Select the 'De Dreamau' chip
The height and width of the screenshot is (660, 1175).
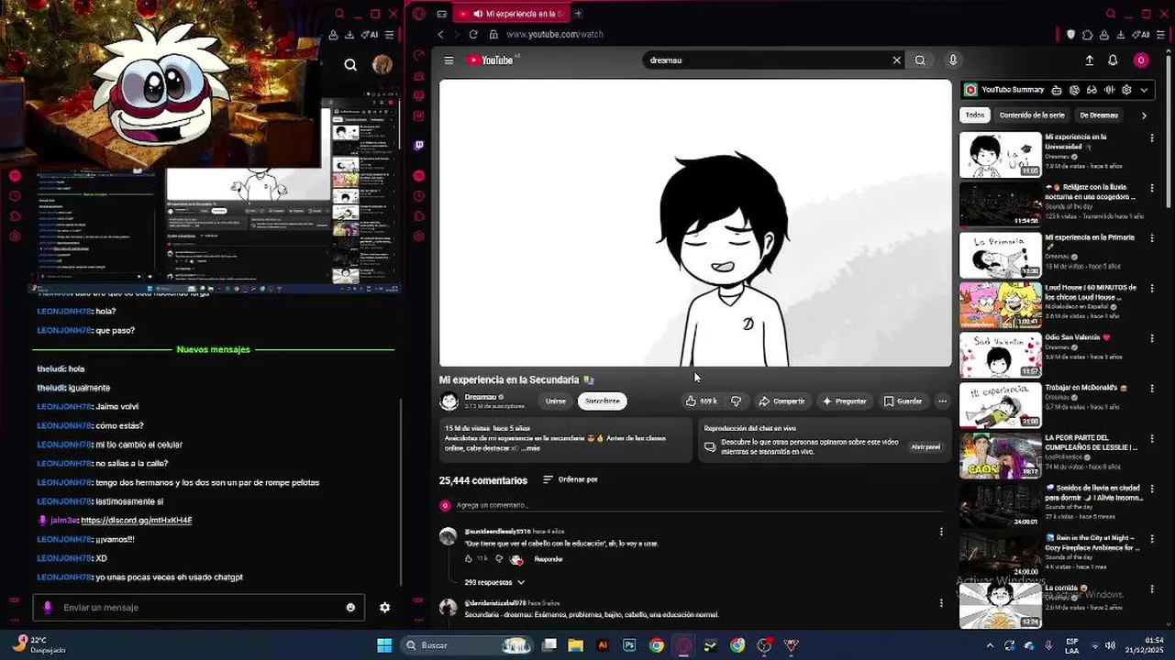pos(1099,115)
